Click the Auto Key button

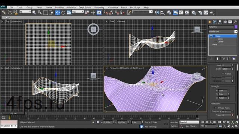[174, 122]
